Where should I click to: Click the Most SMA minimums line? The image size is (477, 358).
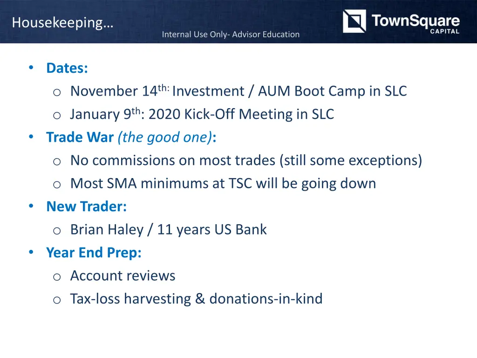pos(223,184)
